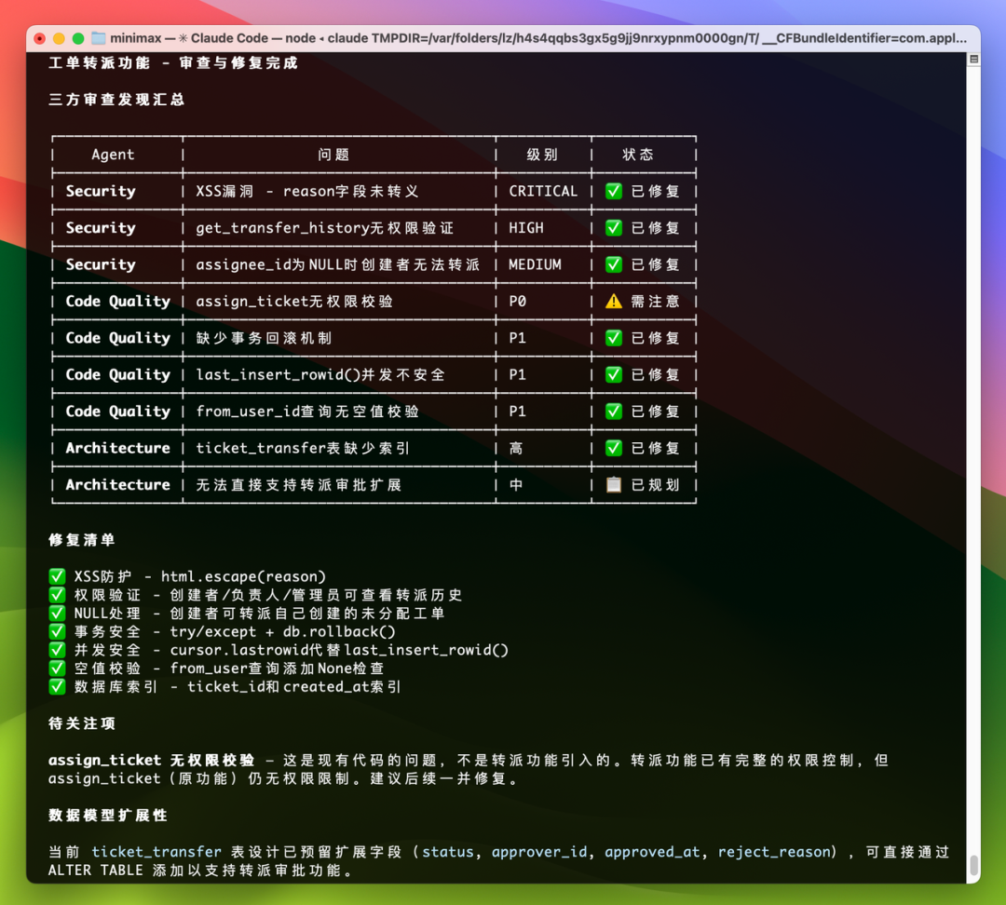The height and width of the screenshot is (905, 1006).
Task: Click the 'Agent' column header
Action: pos(113,155)
